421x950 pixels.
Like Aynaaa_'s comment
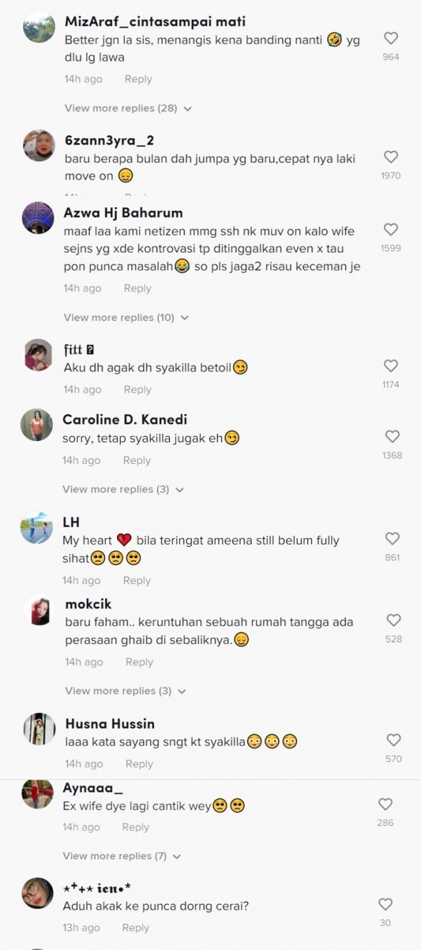point(385,804)
